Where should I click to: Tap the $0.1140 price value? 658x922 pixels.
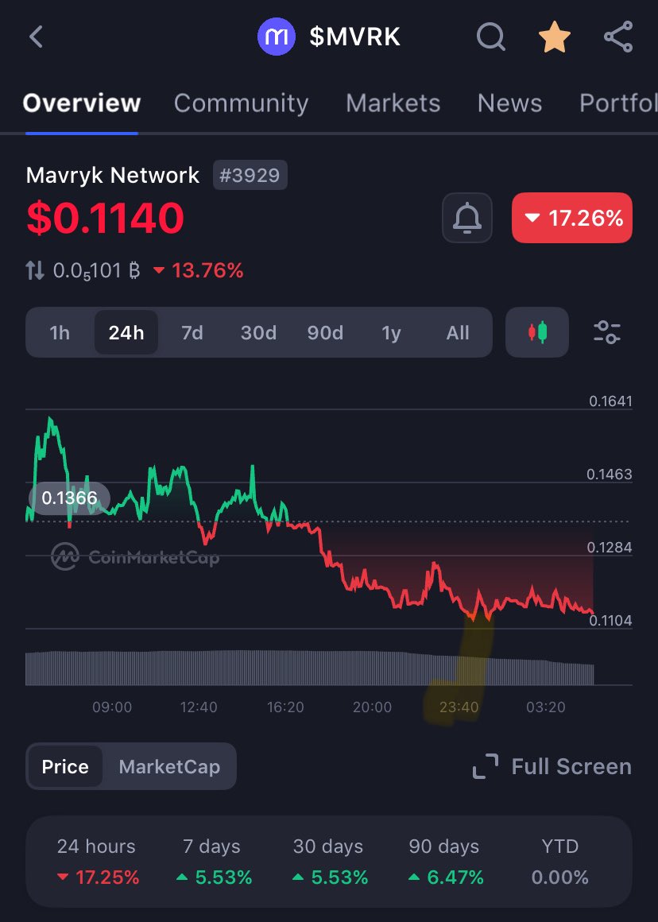click(105, 218)
